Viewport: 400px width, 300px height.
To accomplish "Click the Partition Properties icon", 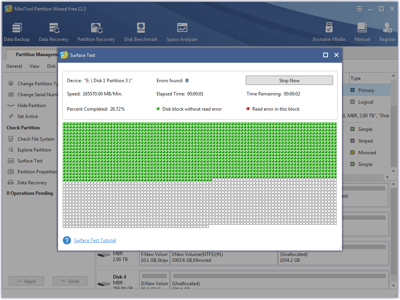I will pos(11,172).
